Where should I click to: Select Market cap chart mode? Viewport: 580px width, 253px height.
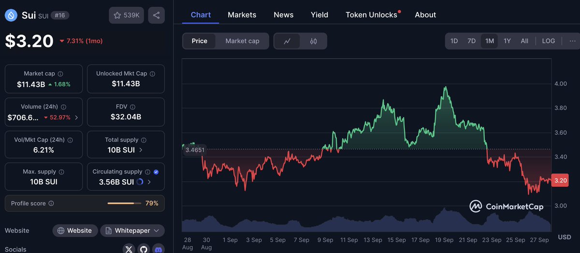click(x=242, y=41)
